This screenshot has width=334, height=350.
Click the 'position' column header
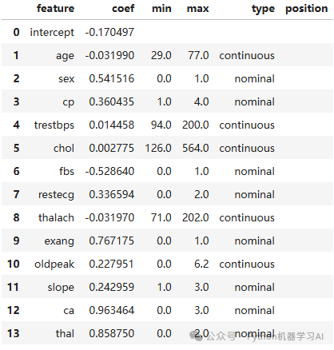tap(307, 9)
